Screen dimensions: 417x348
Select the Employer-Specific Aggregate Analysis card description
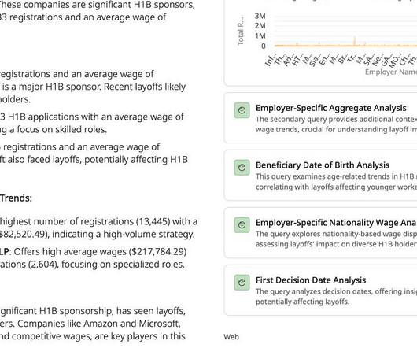[336, 124]
